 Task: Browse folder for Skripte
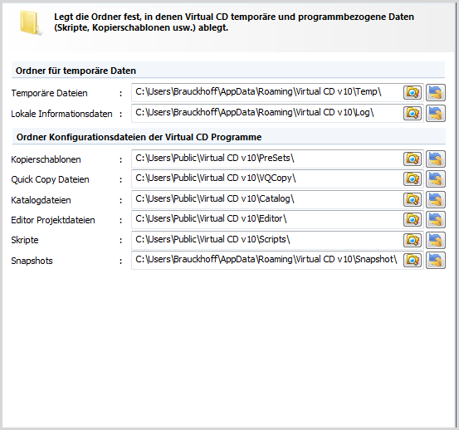pos(413,241)
